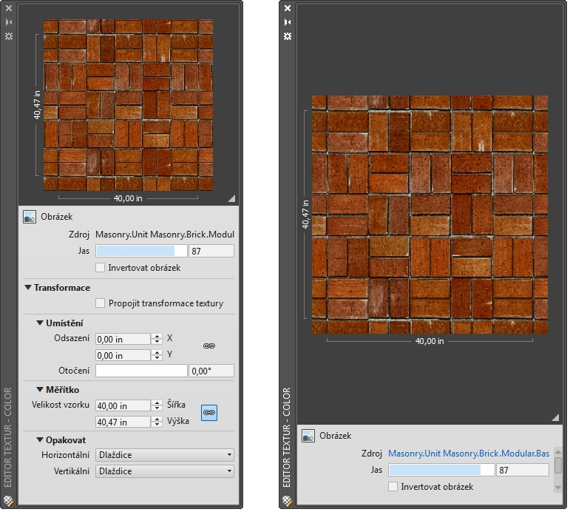The height and width of the screenshot is (512, 570).
Task: Check the Propojit transformace textury box
Action: [x=101, y=303]
